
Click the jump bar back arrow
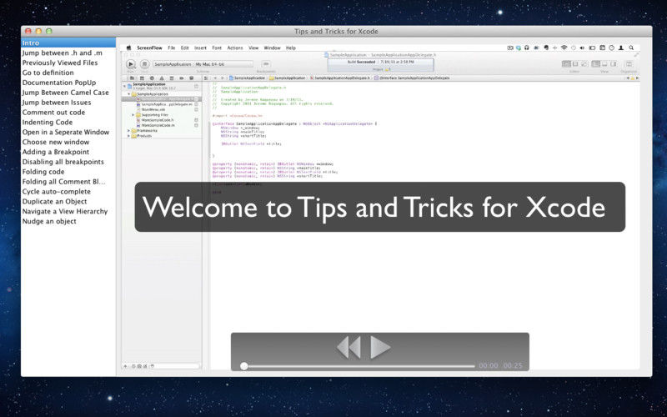pos(215,78)
